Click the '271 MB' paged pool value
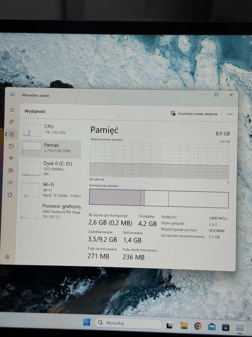 point(98,256)
